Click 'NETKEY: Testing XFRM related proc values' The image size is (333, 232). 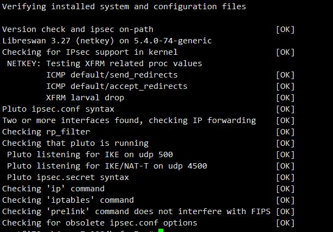(105, 63)
